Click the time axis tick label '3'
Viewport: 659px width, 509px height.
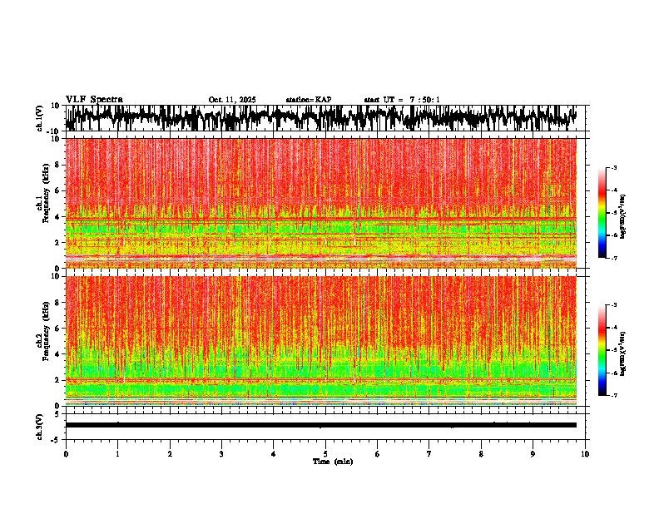tap(221, 454)
